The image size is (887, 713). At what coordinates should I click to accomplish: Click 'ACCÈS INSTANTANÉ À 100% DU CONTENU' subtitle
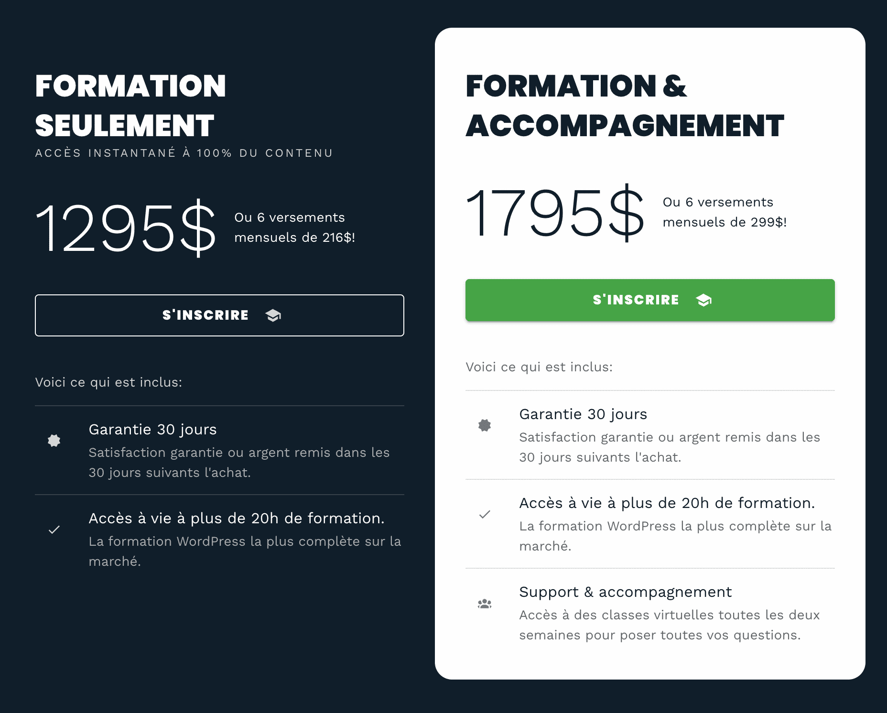pos(184,153)
